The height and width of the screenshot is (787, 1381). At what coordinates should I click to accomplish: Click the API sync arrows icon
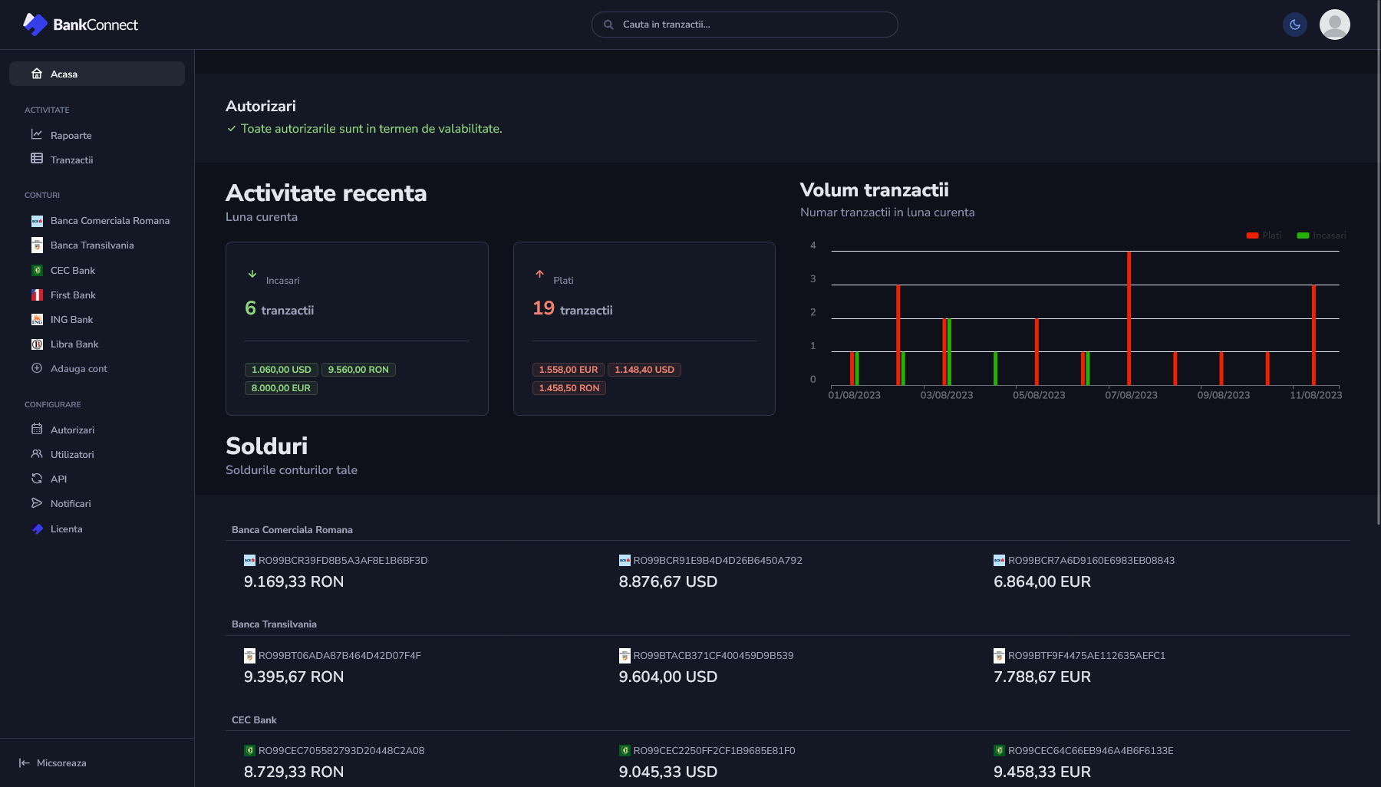point(37,478)
